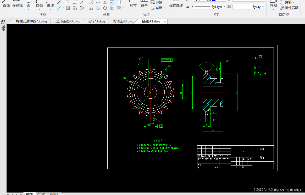Switch to the 布局2 layout tab
Viewport: 305px width, 195px height.
[54, 194]
